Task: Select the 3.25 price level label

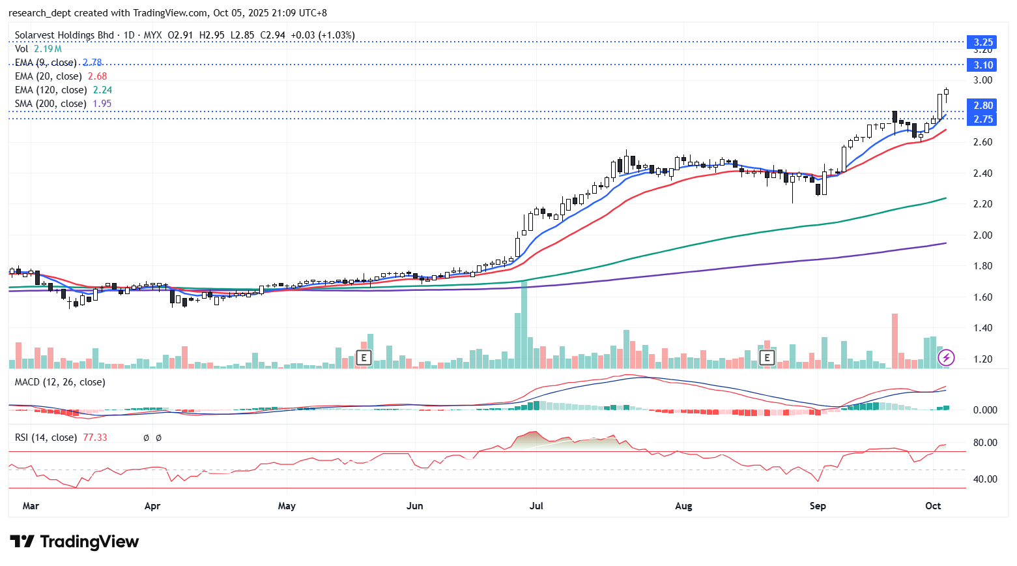Action: pos(983,42)
